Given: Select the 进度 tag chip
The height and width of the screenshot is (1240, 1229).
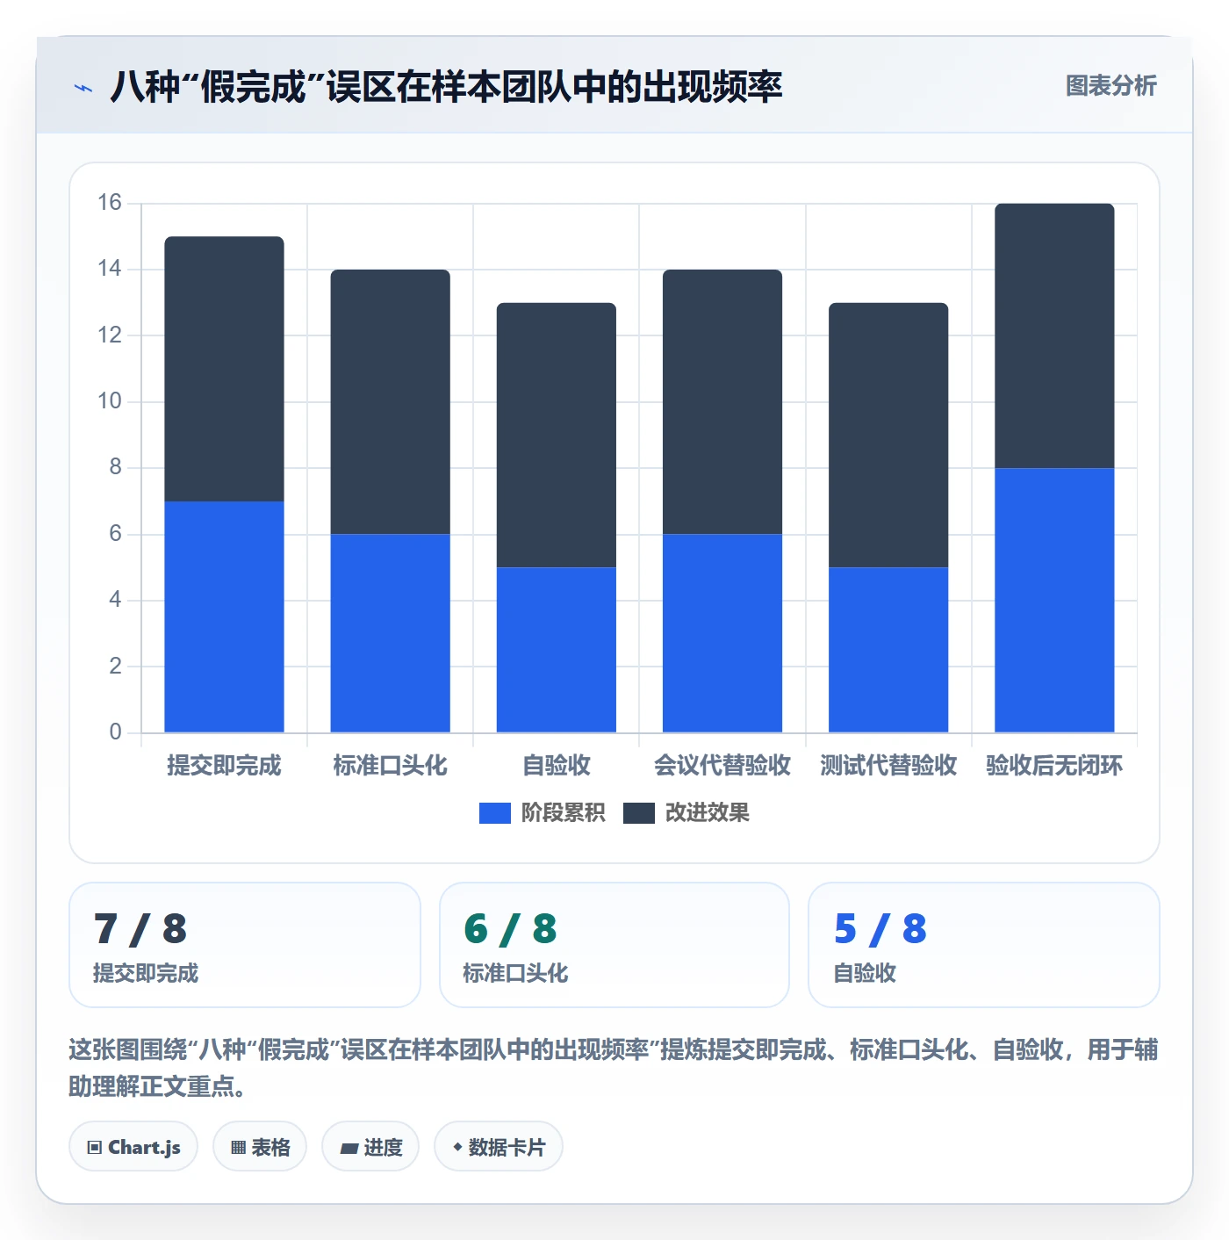Looking at the screenshot, I should pos(370,1147).
